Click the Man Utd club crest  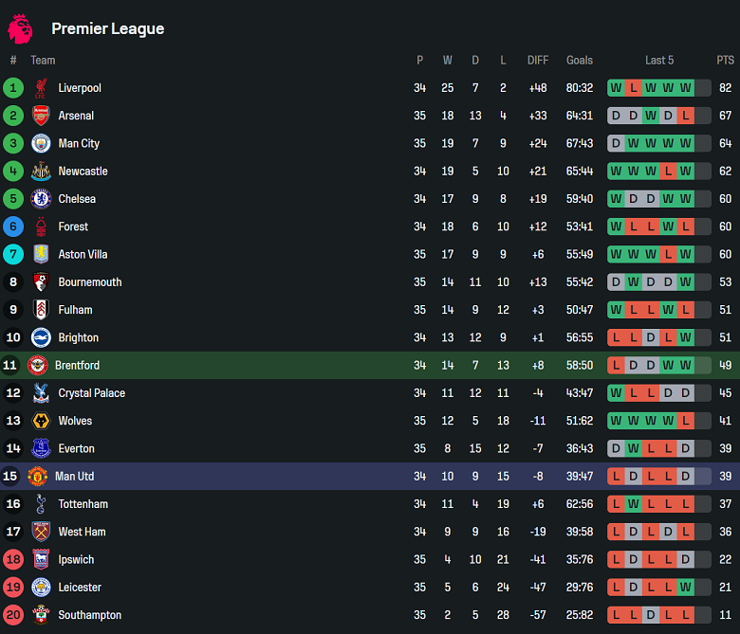point(38,476)
